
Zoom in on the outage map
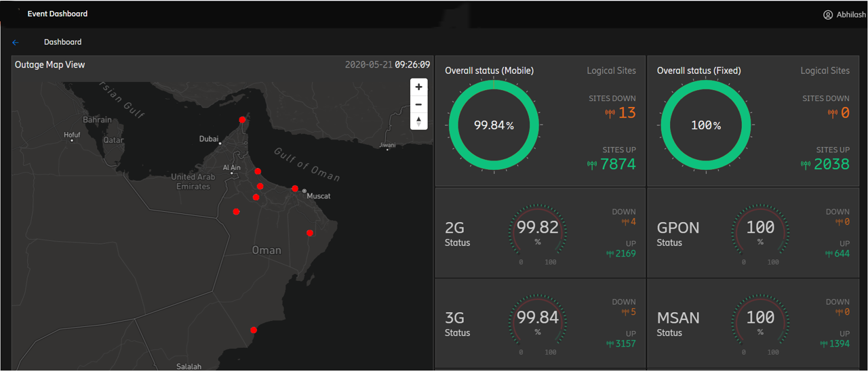coord(418,87)
